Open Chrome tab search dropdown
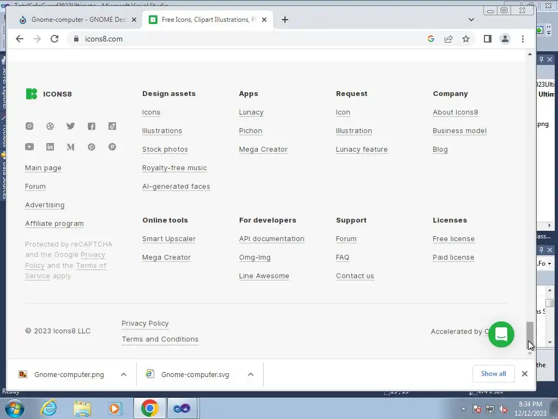The width and height of the screenshot is (558, 419). coord(471,20)
